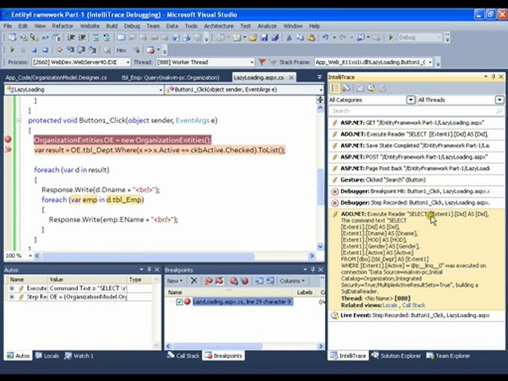Toggle auto-hide pin on Breakpoints panel
508x381 pixels.
tap(313, 269)
